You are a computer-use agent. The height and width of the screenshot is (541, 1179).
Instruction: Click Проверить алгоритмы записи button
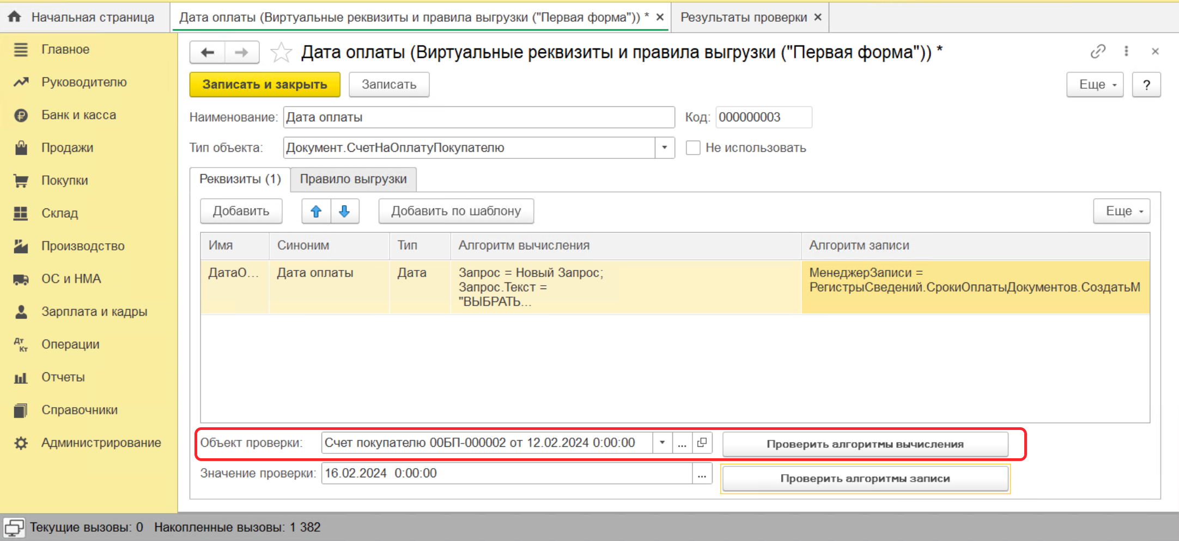point(865,478)
